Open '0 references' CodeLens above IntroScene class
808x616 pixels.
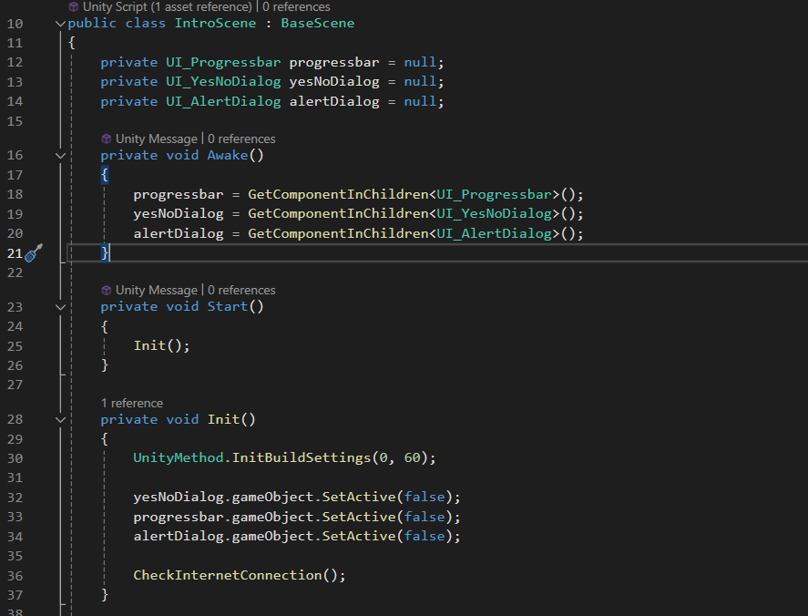click(296, 6)
